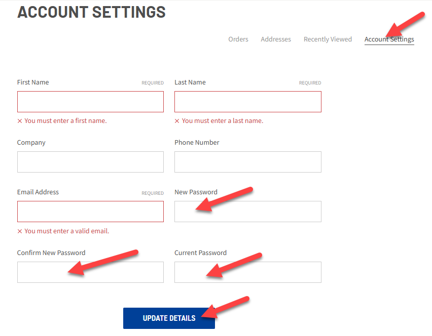This screenshot has height=336, width=432.
Task: Click the Company field label
Action: point(31,143)
